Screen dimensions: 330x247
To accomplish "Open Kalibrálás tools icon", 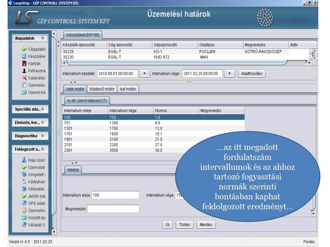I will click(x=24, y=78).
